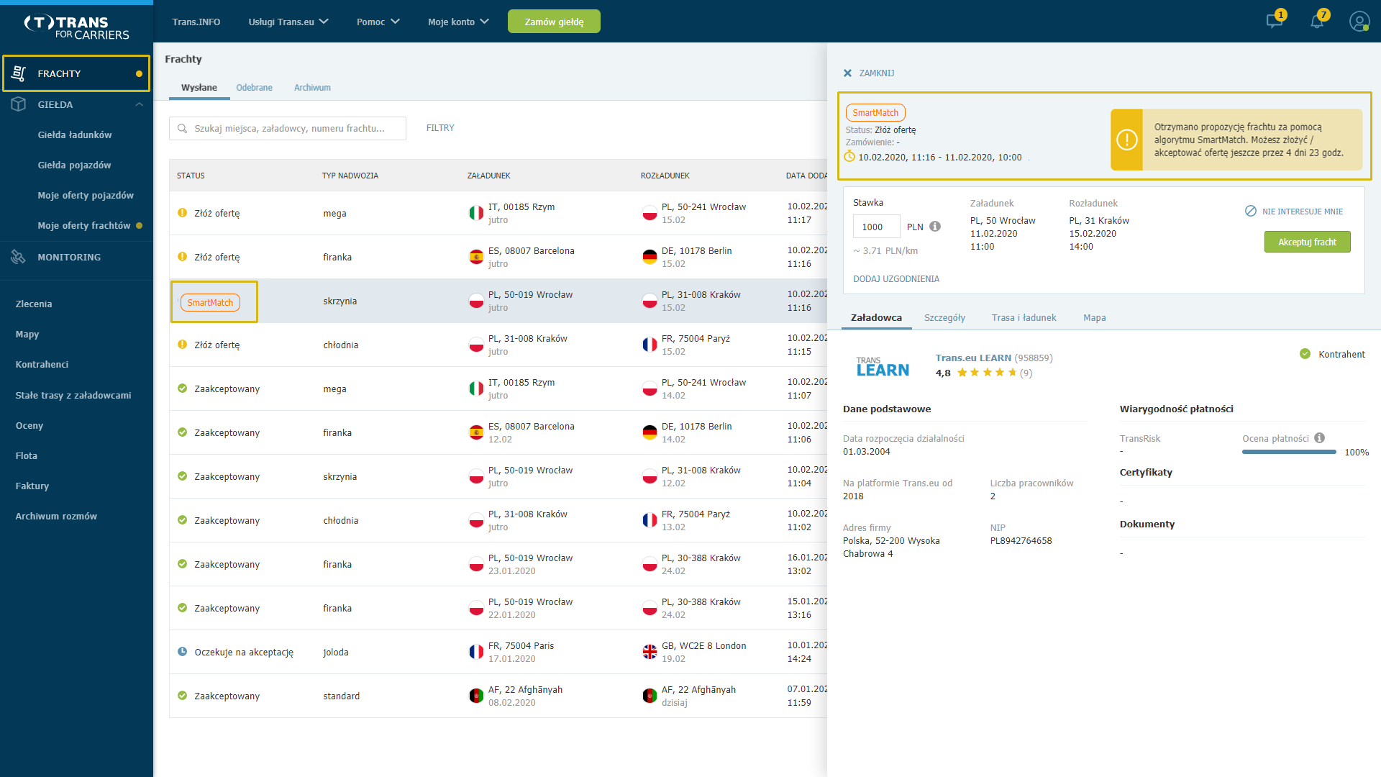Switch to the Wysłane tab

coord(199,88)
